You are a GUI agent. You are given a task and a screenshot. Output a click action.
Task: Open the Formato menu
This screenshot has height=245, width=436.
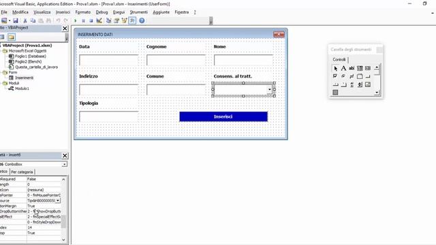83,12
